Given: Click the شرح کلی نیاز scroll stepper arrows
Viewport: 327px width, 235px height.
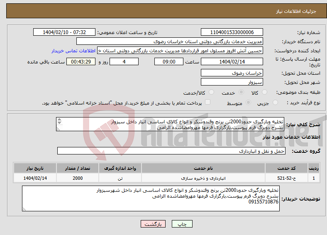Looking at the screenshot, I should pos(59,121).
